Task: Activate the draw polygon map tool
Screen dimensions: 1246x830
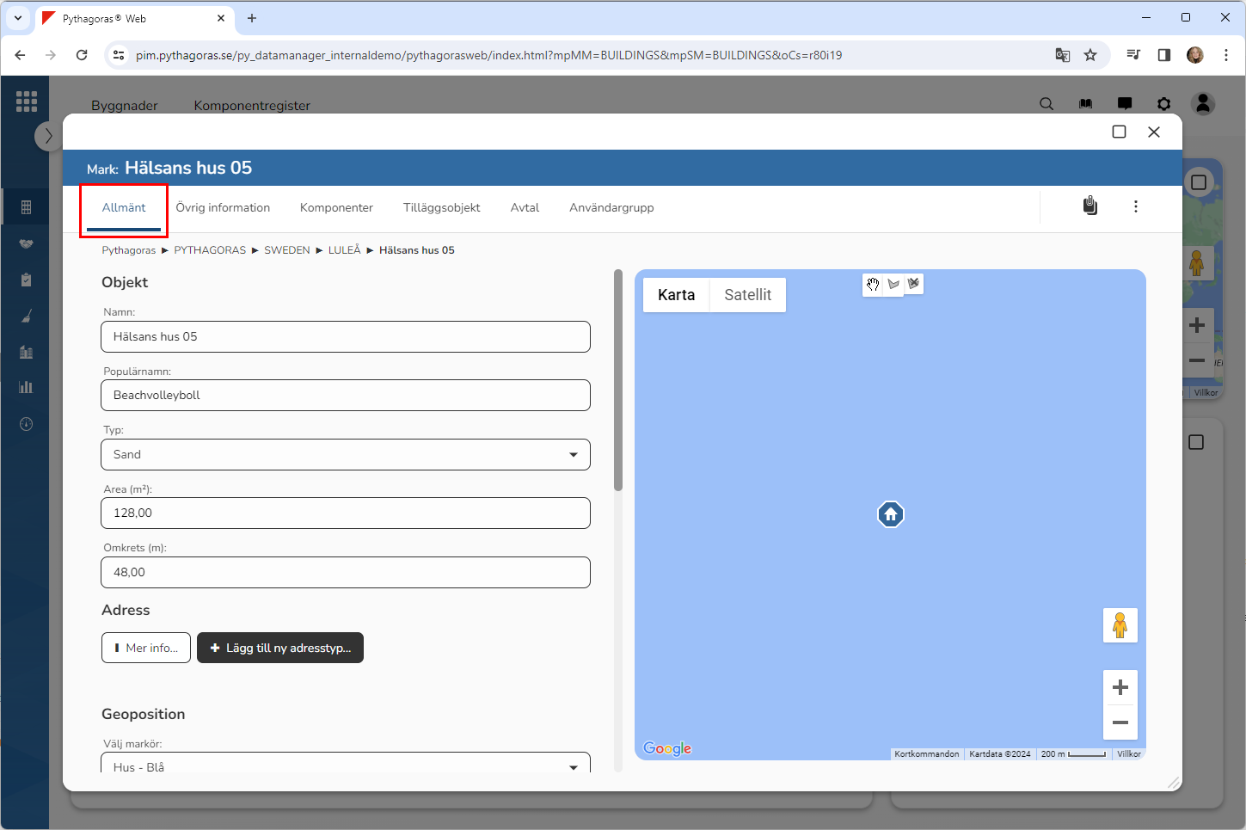Action: coord(893,285)
